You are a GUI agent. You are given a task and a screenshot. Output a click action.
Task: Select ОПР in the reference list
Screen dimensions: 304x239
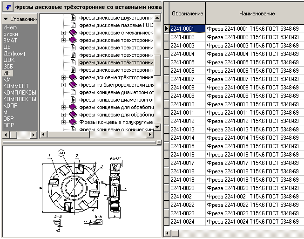(9, 125)
